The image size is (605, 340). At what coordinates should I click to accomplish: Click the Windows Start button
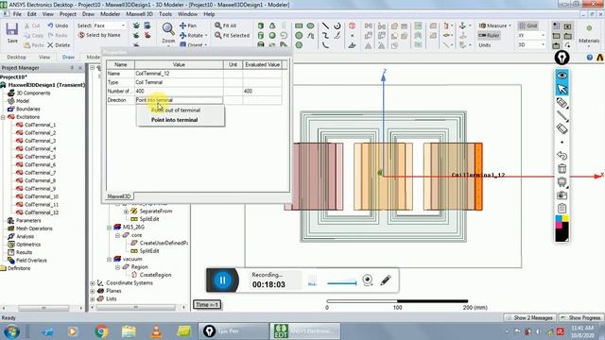[x=11, y=331]
